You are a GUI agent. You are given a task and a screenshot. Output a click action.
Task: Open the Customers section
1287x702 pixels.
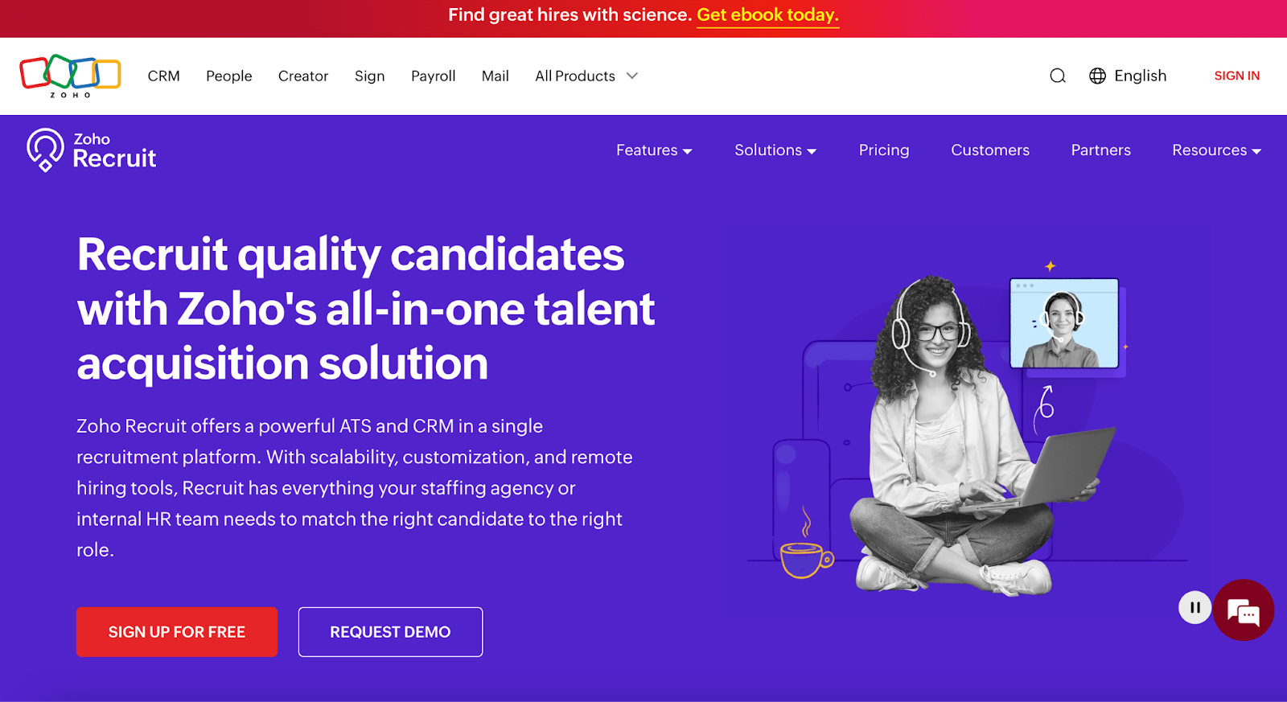point(989,150)
